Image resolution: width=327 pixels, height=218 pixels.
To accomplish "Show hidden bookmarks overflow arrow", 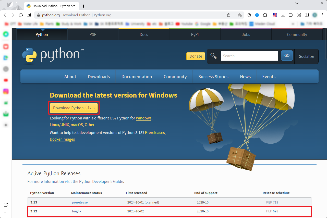I will coord(293,24).
